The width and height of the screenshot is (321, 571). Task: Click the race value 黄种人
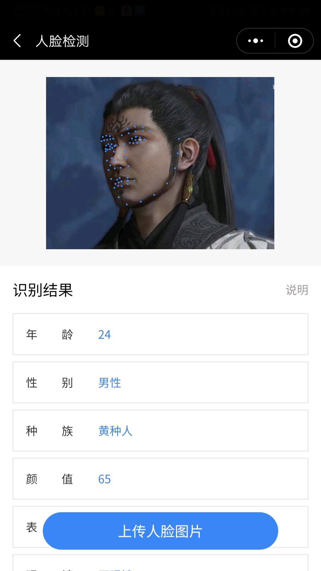tap(115, 431)
